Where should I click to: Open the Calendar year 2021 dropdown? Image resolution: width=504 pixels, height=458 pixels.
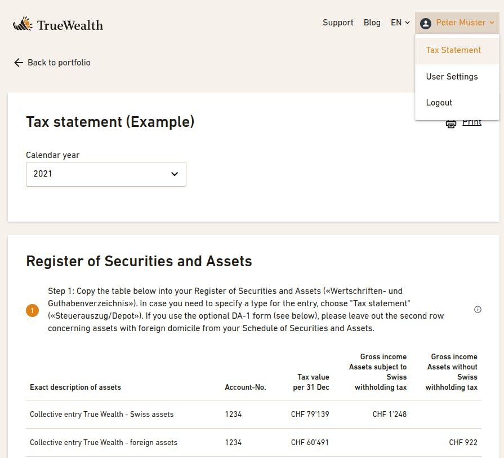point(106,174)
